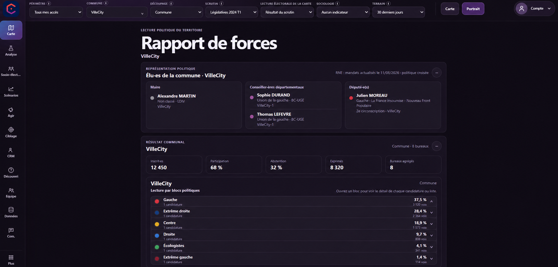Open the Commune VilleCity dropdown
Screen dimensions: 558x267
point(117,12)
